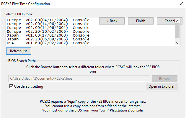Viewport: 186px width, 118px height.
Task: Click the BIOS list scroll up arrow
Action: [x=177, y=21]
